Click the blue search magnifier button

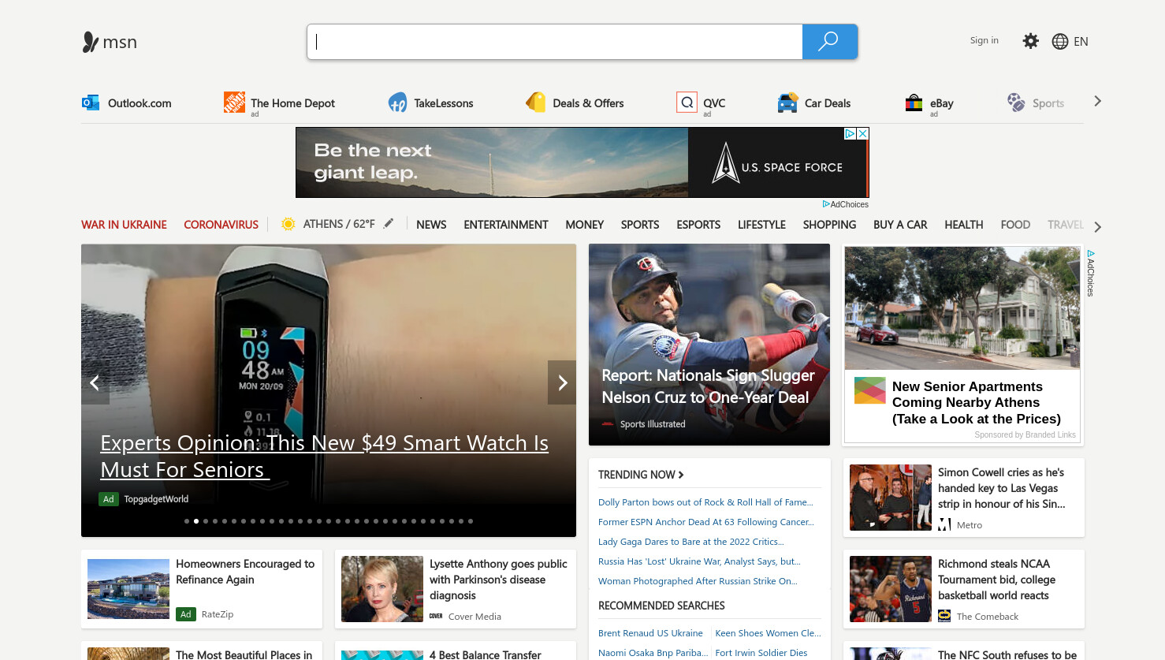tap(829, 42)
